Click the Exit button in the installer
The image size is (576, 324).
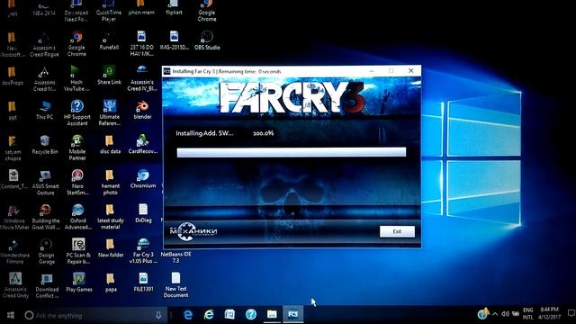pyautogui.click(x=397, y=231)
